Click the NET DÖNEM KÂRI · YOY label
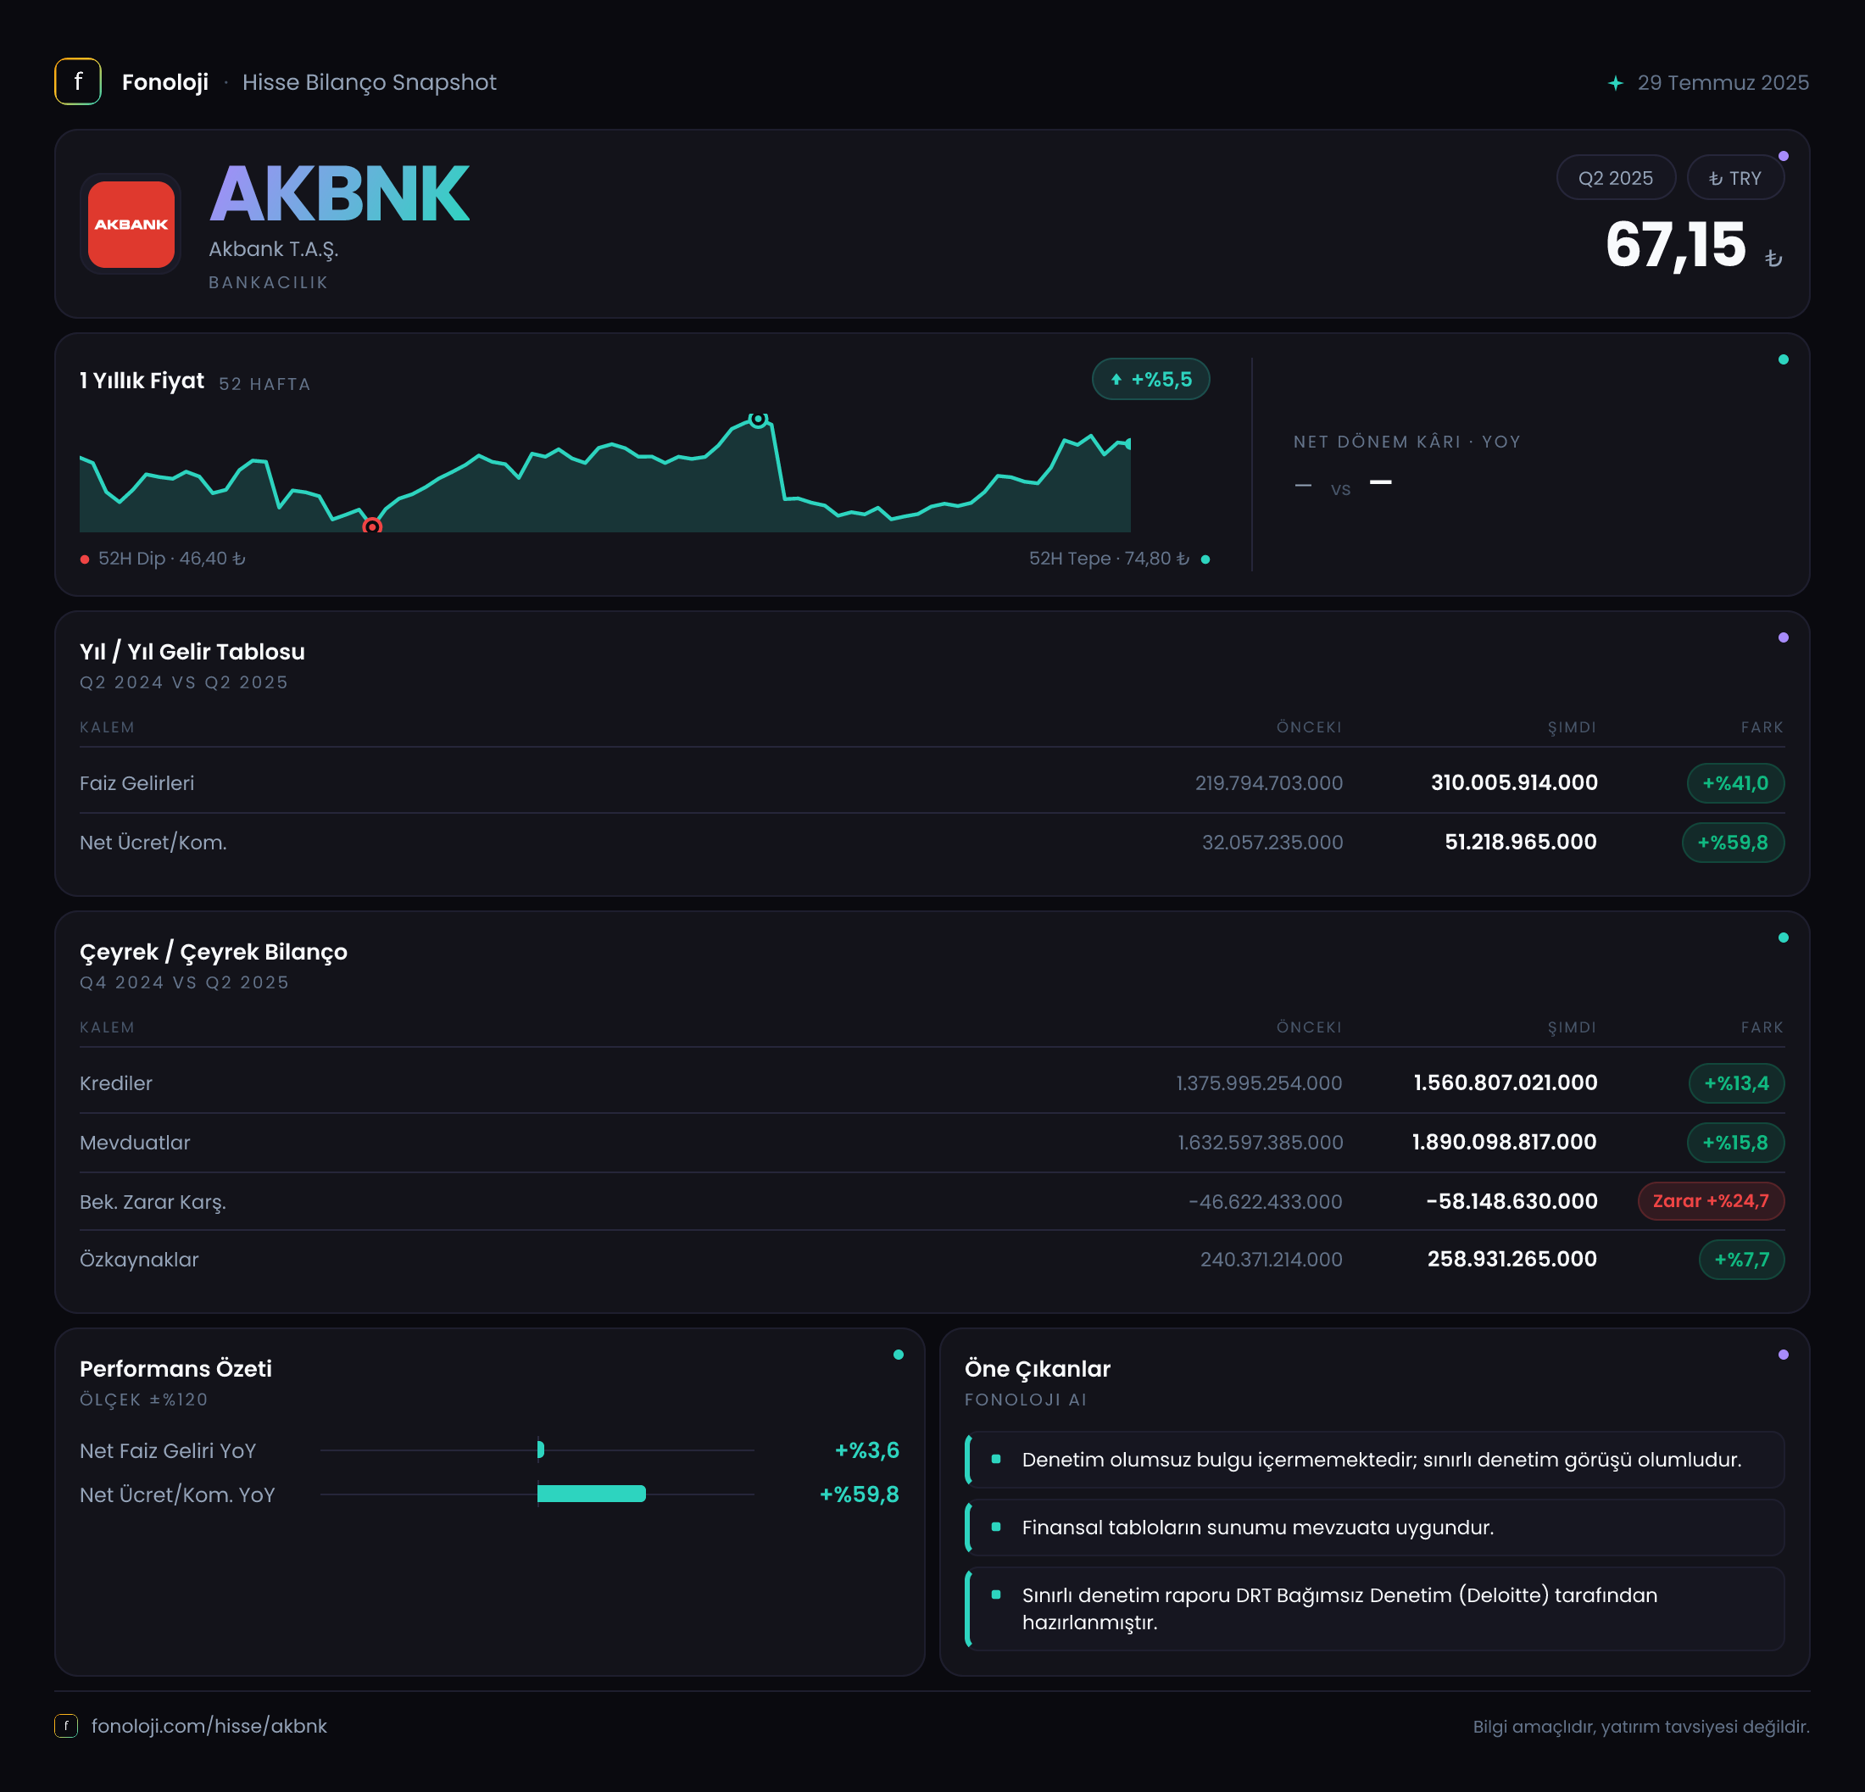Image resolution: width=1865 pixels, height=1792 pixels. pos(1407,442)
